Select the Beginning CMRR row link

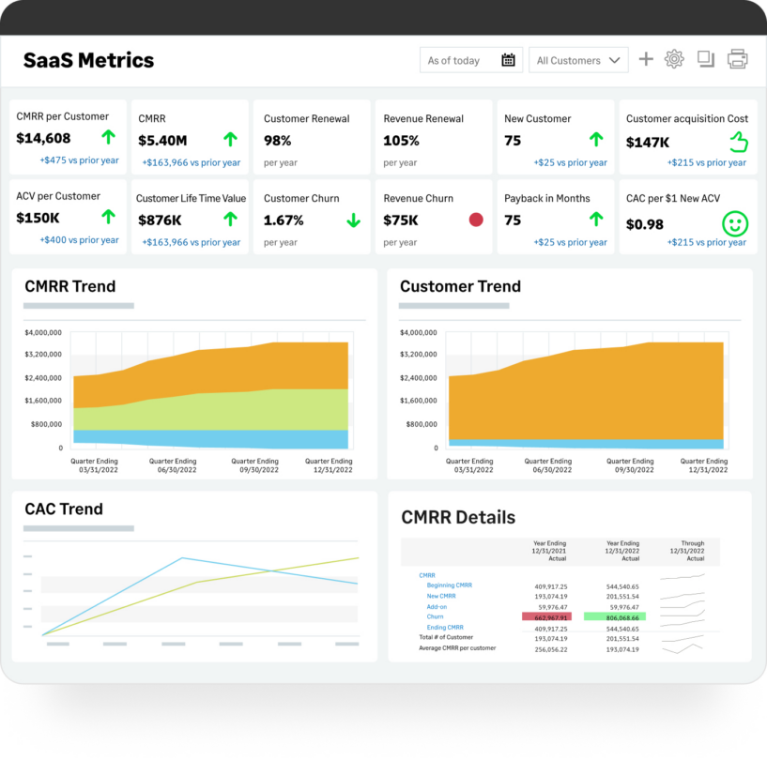tap(449, 585)
